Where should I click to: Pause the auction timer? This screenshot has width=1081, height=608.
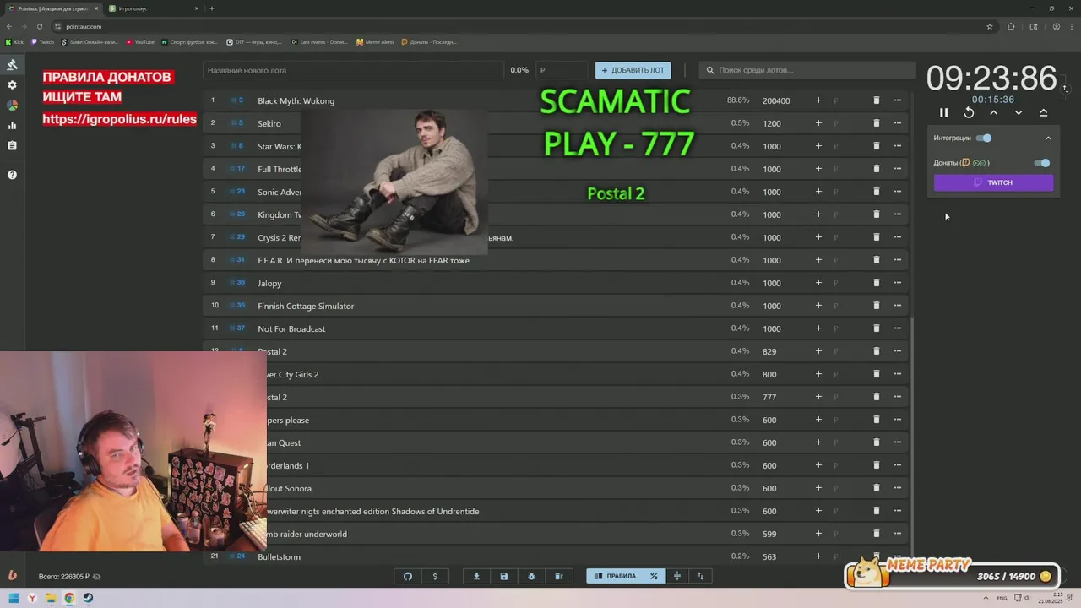[x=944, y=112]
